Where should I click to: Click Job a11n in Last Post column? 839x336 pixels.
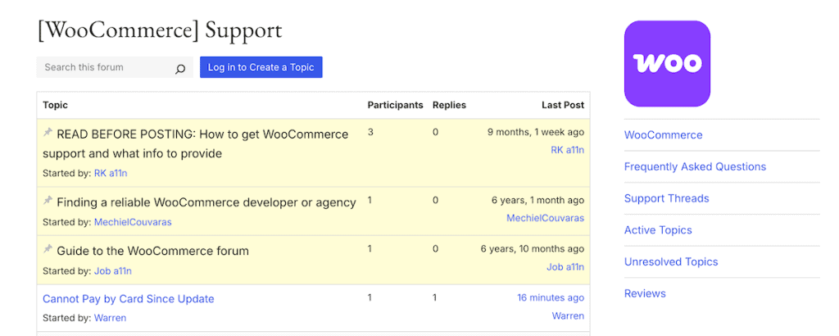point(565,266)
